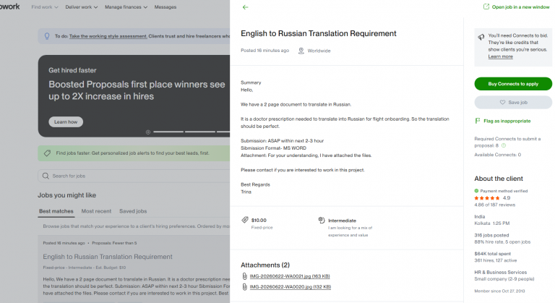Image resolution: width=555 pixels, height=303 pixels.
Task: Click the heart icon on Save job
Action: [x=502, y=103]
